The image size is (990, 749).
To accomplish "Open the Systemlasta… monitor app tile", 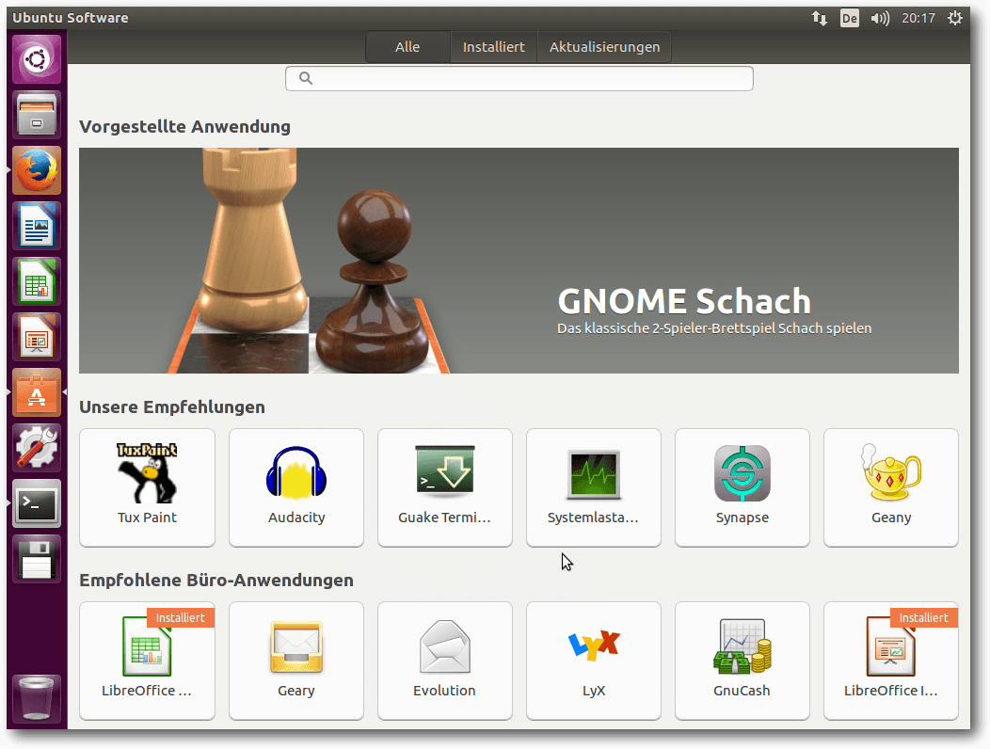I will 594,487.
